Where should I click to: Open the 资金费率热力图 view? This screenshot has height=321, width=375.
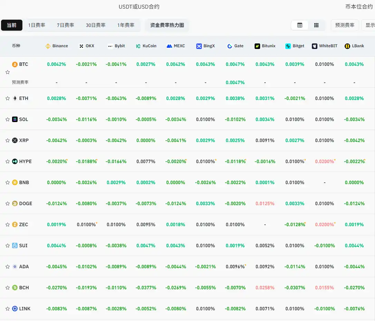[x=167, y=25]
